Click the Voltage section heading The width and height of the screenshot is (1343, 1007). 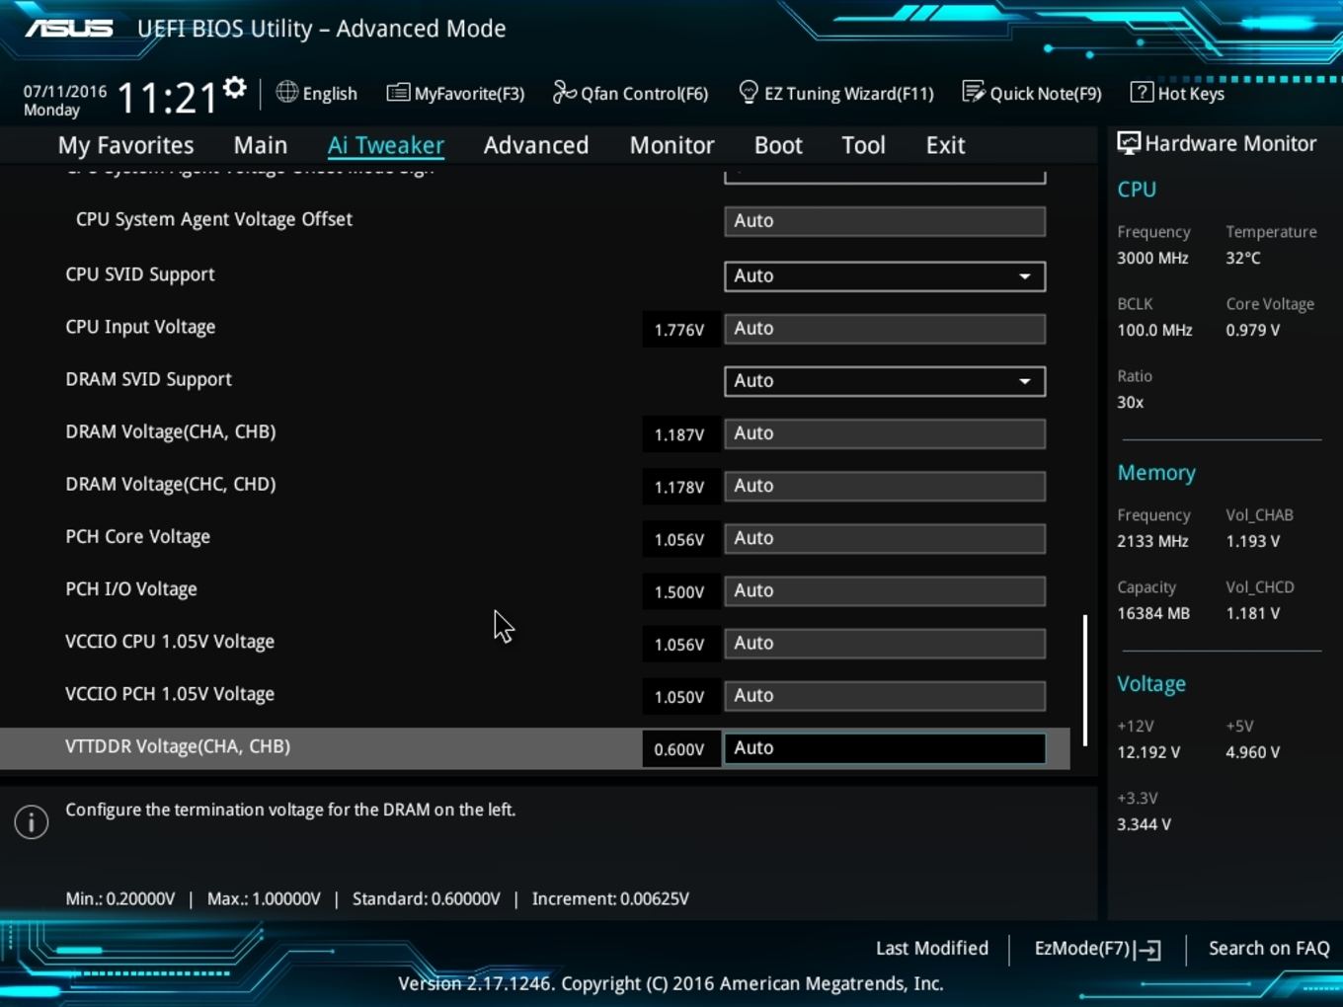tap(1151, 684)
